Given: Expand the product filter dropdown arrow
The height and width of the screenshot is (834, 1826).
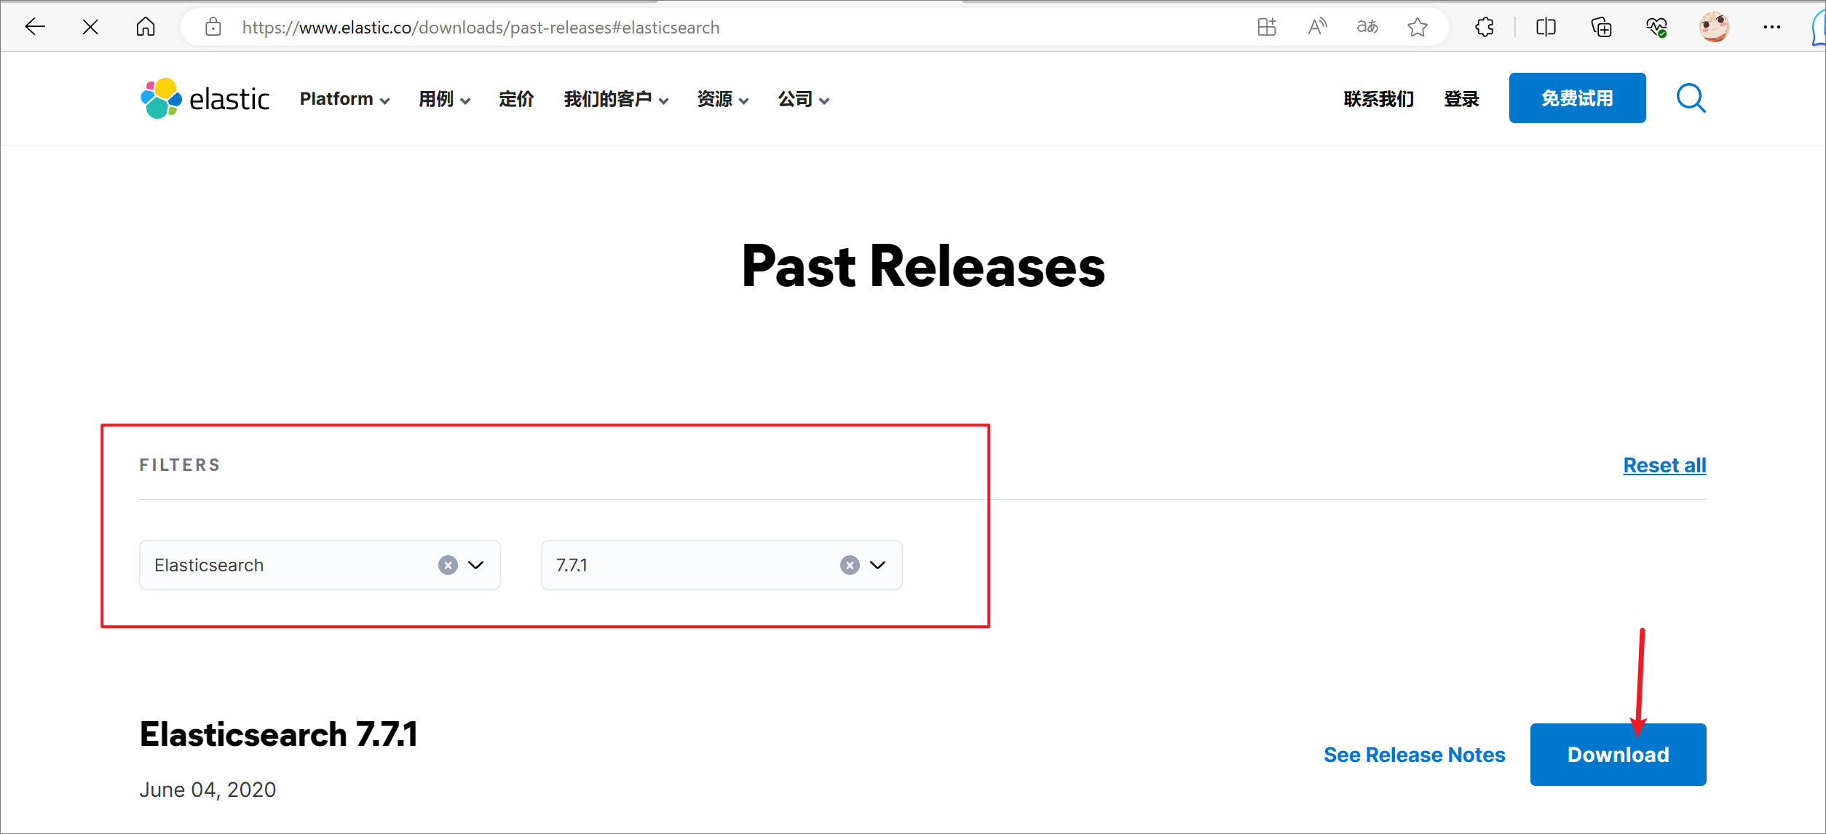Looking at the screenshot, I should [x=478, y=565].
